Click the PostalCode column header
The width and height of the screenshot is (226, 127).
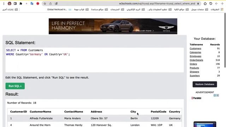[159, 111]
